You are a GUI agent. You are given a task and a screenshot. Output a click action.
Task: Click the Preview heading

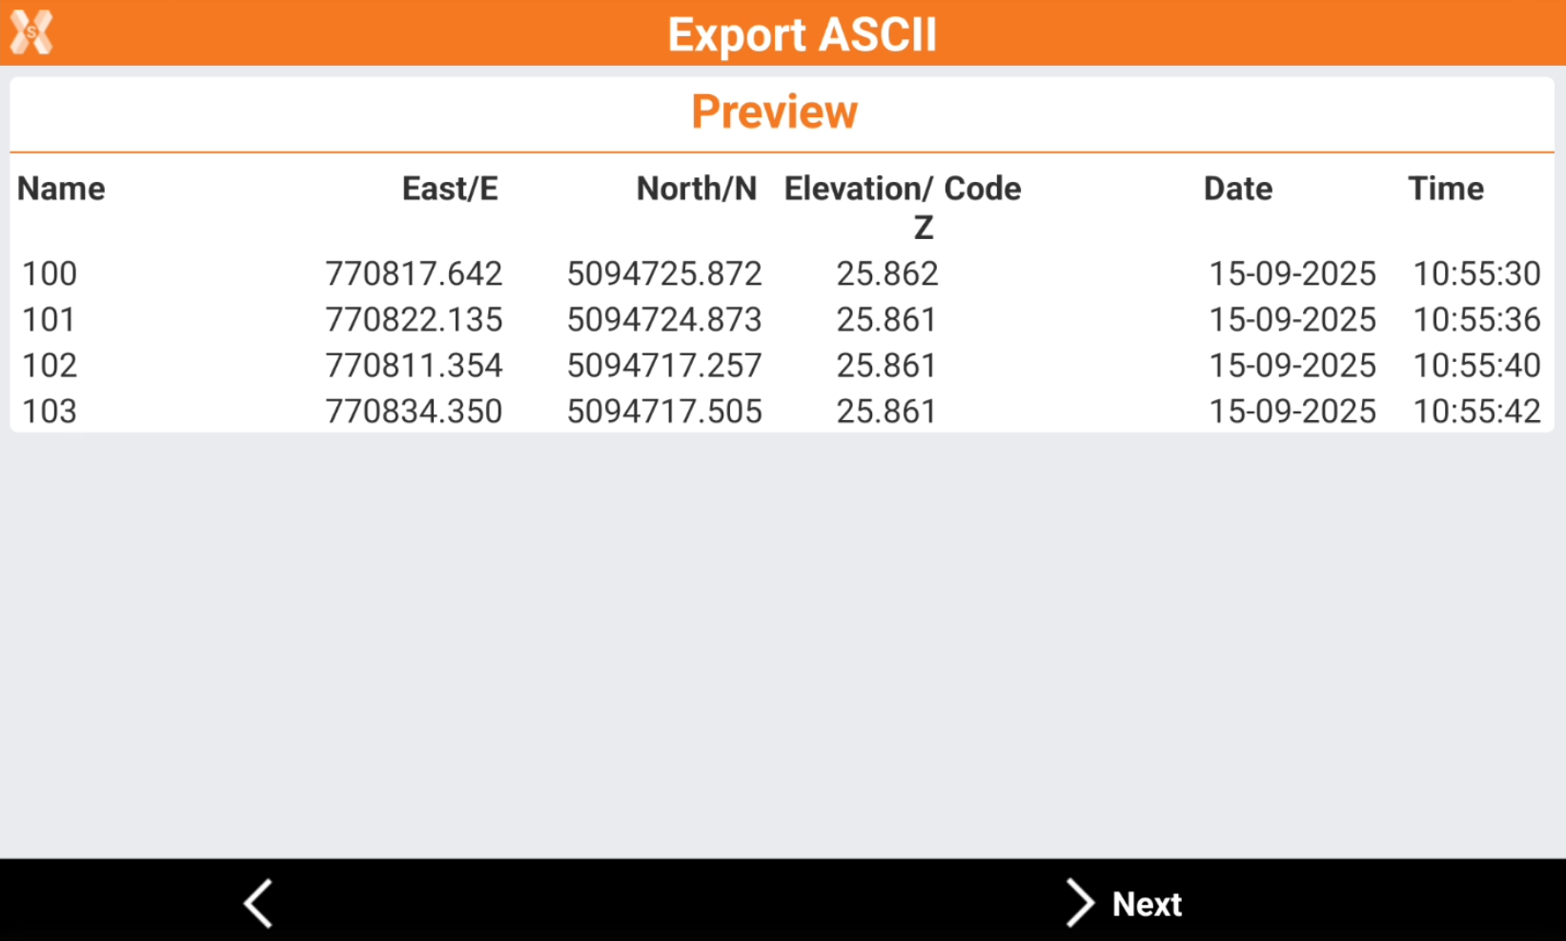[774, 112]
